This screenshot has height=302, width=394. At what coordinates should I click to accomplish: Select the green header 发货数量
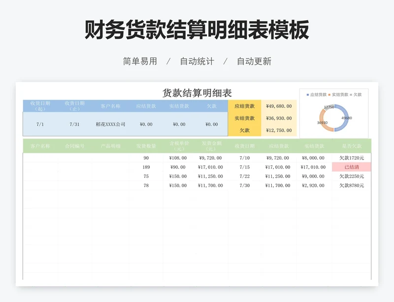tap(146, 146)
